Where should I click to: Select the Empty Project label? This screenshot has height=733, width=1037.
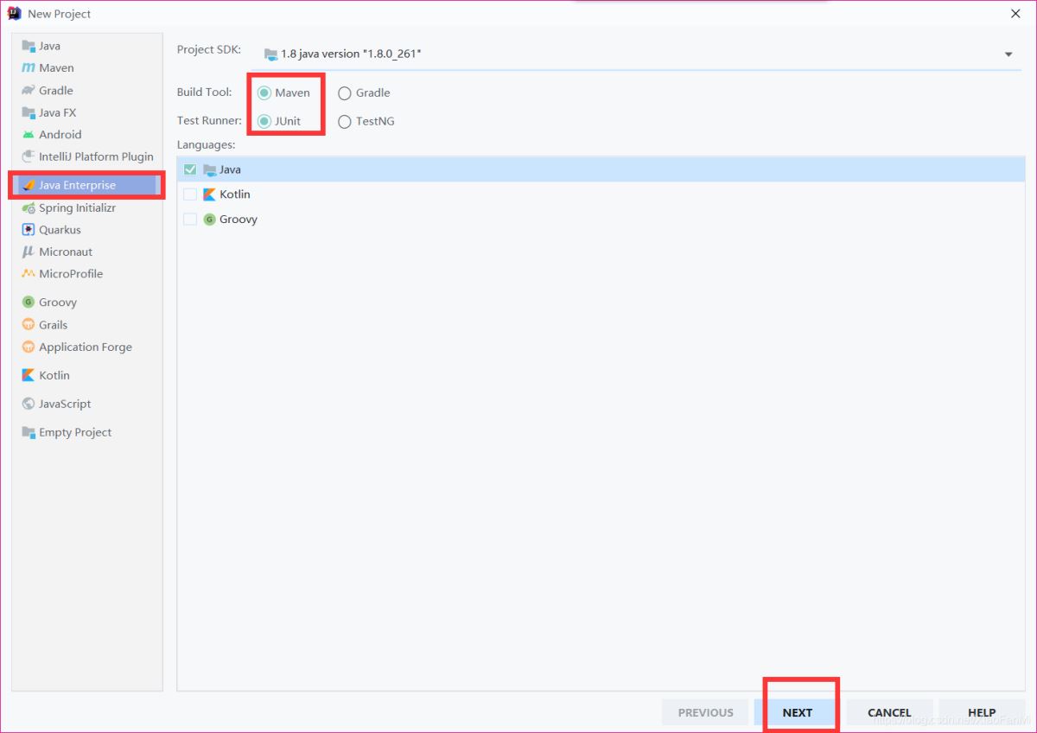(x=75, y=432)
